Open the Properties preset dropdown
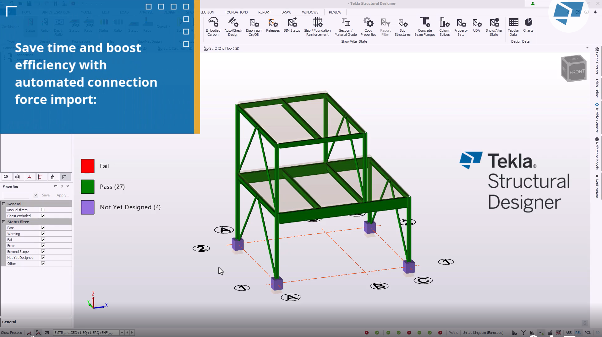602x337 pixels. point(36,195)
